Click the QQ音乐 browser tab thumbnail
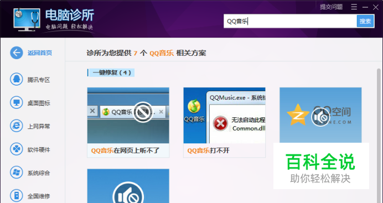This screenshot has width=383, height=203. tap(128, 116)
